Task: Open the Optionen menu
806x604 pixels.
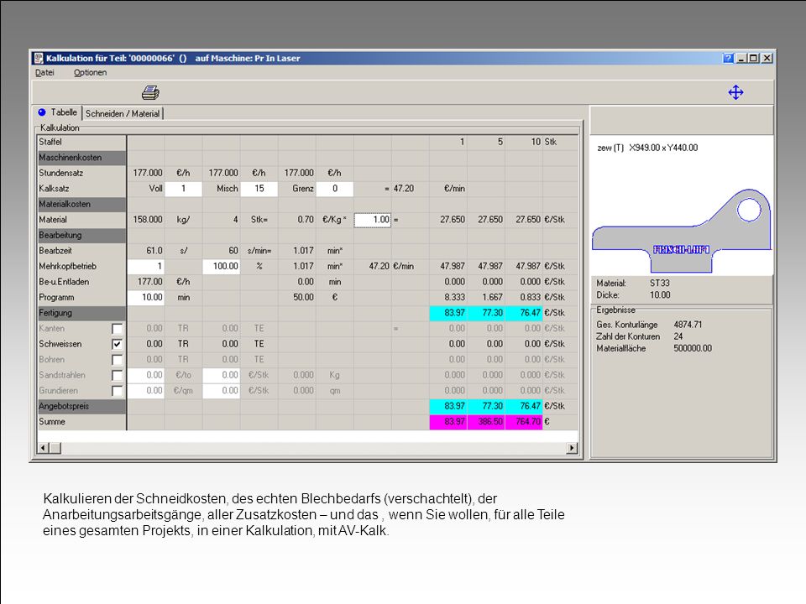Action: 91,72
